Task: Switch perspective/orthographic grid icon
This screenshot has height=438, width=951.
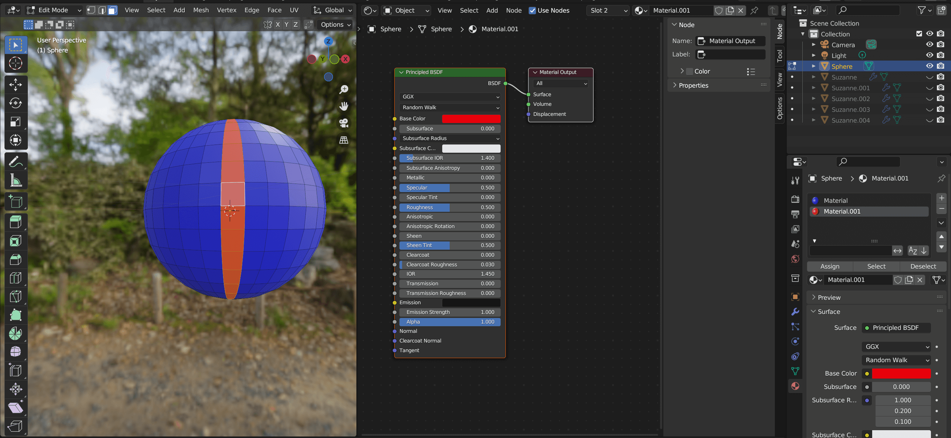Action: pos(344,140)
